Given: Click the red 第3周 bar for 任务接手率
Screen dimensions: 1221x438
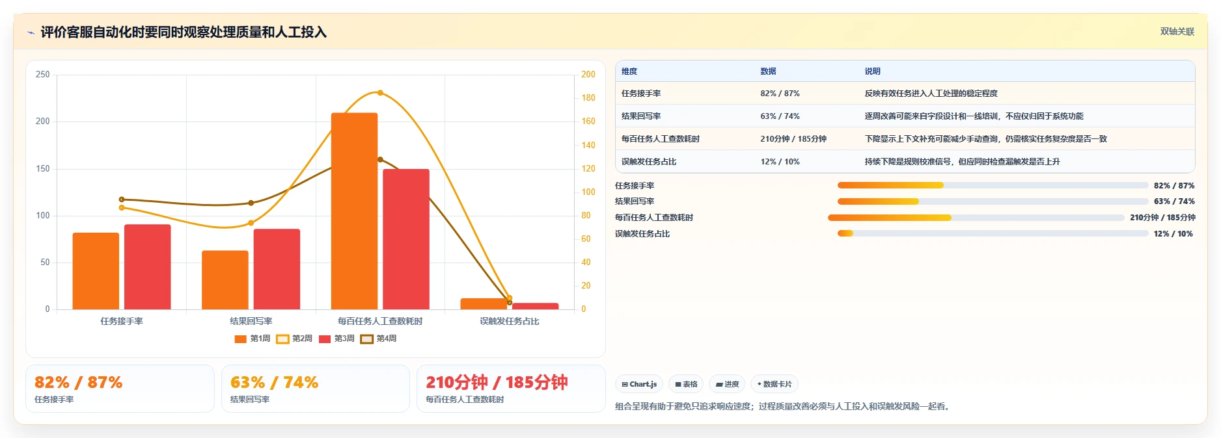Looking at the screenshot, I should tap(148, 267).
